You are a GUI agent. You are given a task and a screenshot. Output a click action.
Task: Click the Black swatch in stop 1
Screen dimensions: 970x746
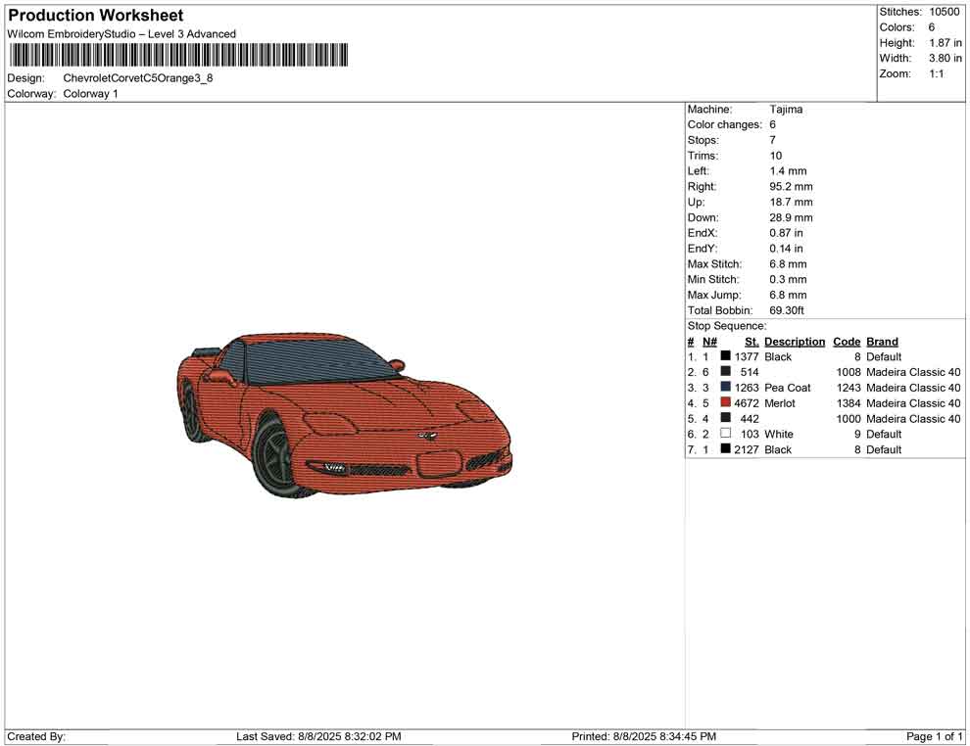[725, 357]
